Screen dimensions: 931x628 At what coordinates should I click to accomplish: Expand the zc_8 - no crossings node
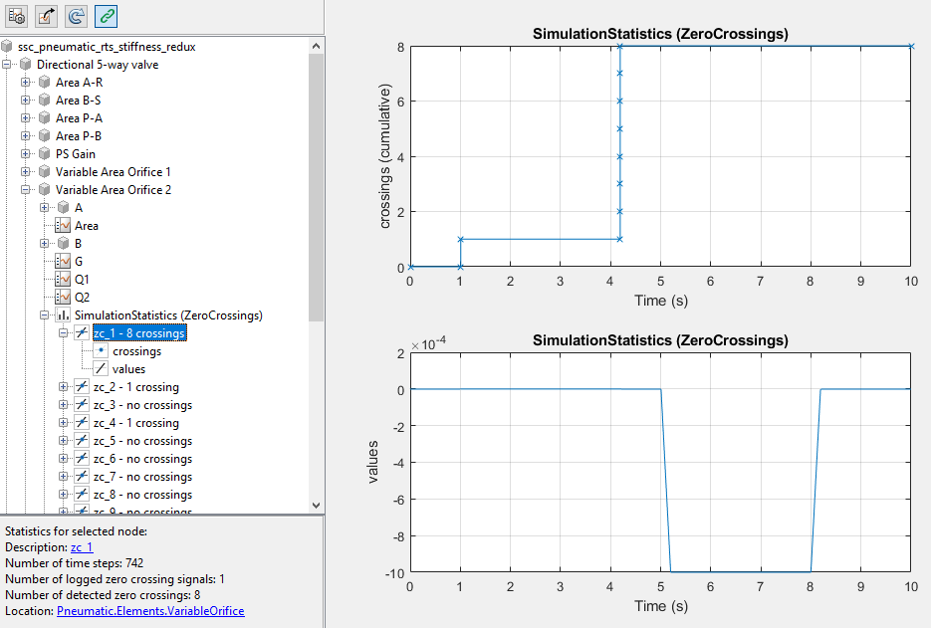pos(64,495)
